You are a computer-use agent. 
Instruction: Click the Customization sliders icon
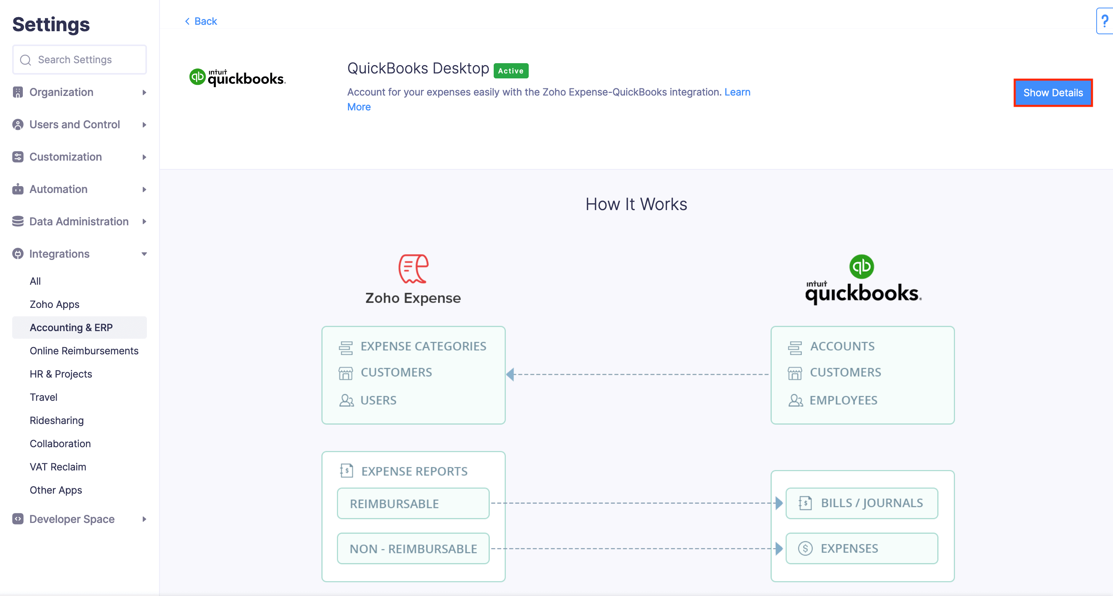tap(18, 157)
